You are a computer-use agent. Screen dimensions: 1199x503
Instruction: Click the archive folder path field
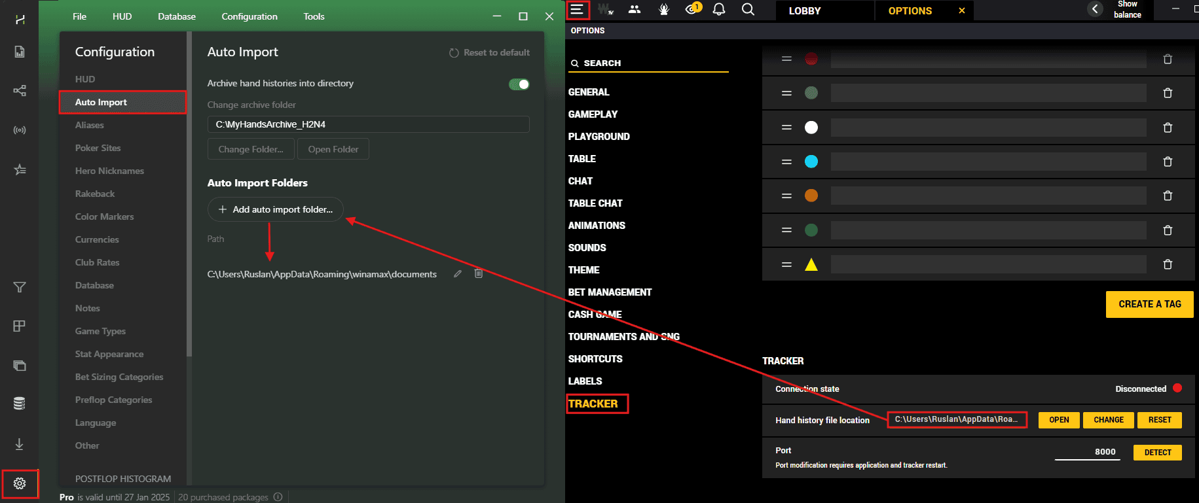pyautogui.click(x=368, y=124)
